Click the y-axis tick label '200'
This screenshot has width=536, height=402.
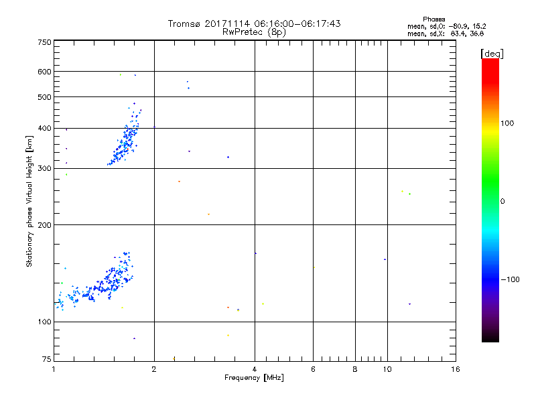pos(44,225)
